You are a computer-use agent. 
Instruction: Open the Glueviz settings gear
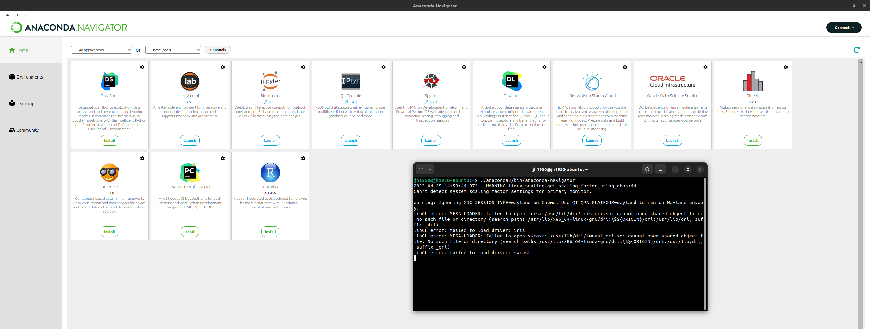pos(786,67)
